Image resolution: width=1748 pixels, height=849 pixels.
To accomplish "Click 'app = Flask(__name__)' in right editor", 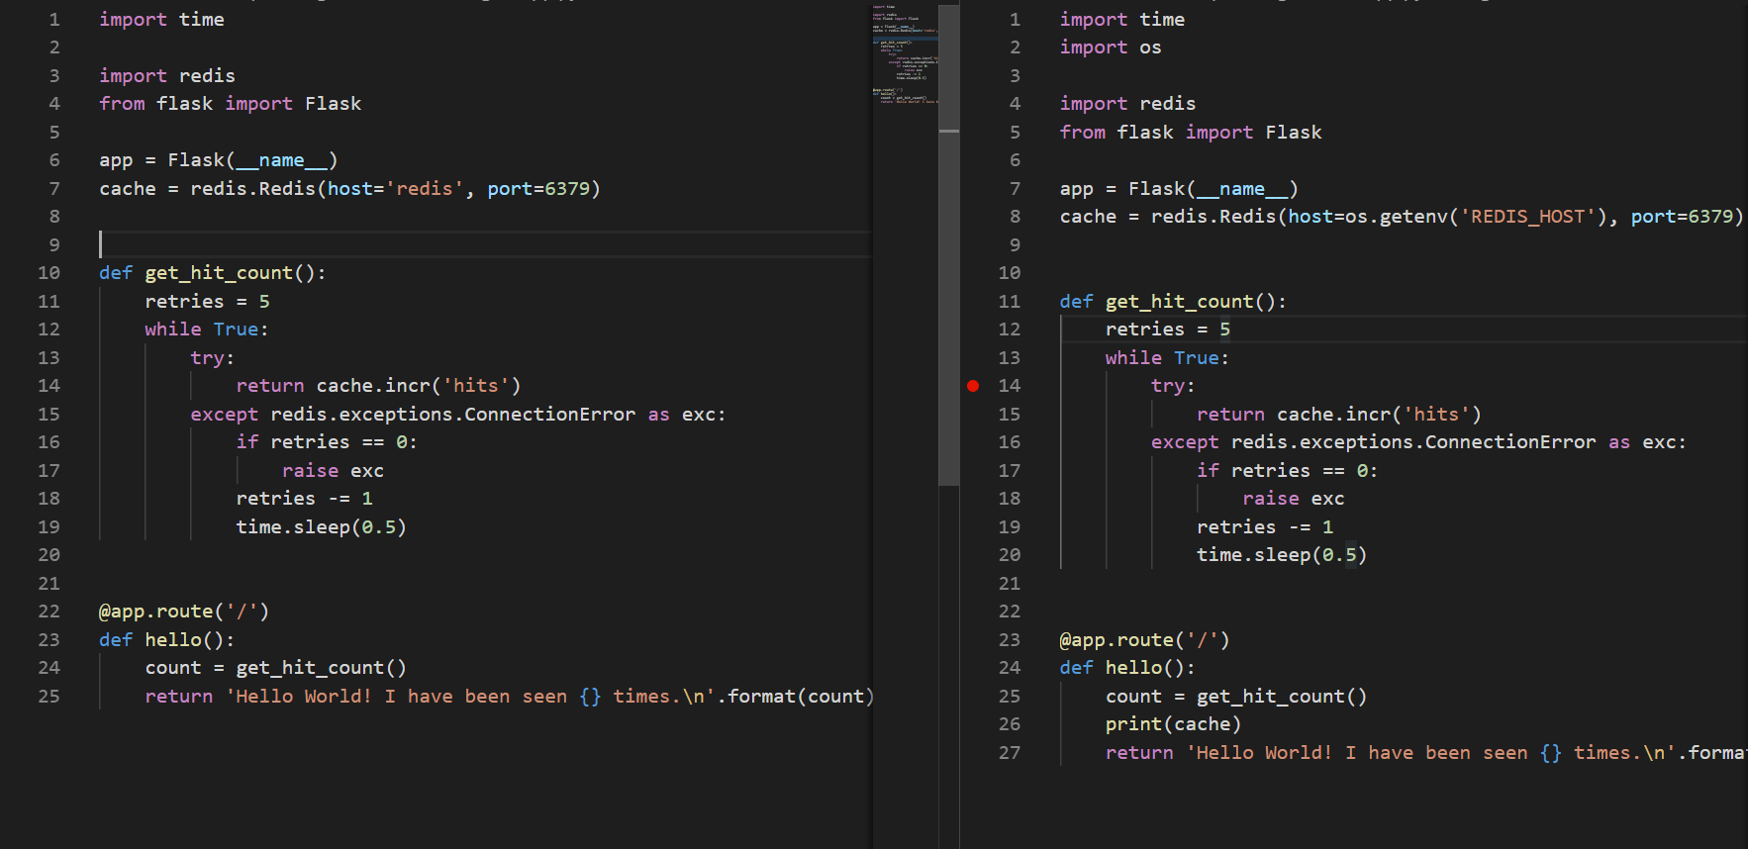I will pos(1179,189).
